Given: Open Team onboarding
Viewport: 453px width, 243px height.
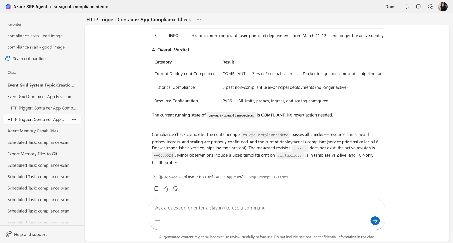Looking at the screenshot, I should (x=30, y=59).
